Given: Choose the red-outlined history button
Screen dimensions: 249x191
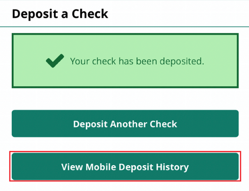Looking at the screenshot, I should (x=125, y=167).
